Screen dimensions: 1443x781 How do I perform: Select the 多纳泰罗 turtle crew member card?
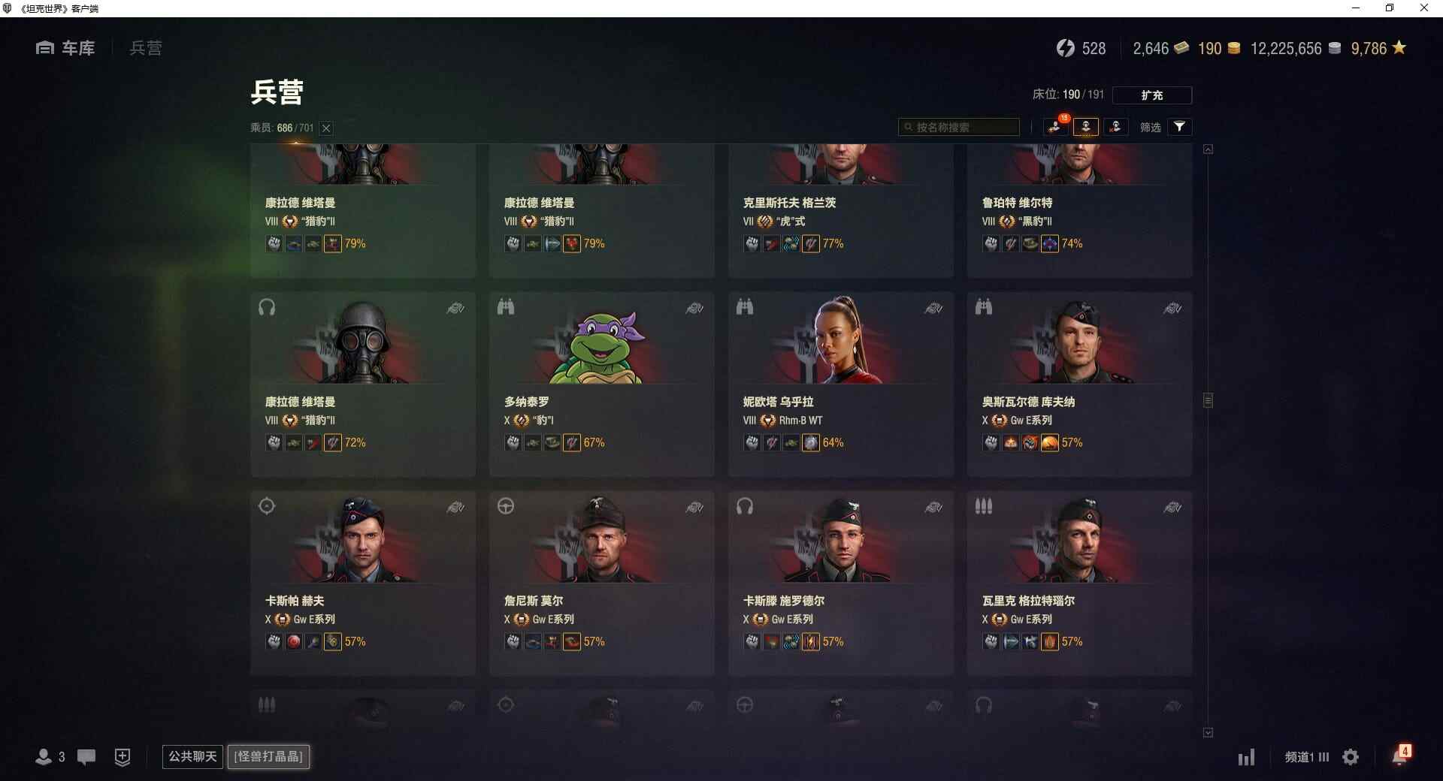(x=601, y=384)
